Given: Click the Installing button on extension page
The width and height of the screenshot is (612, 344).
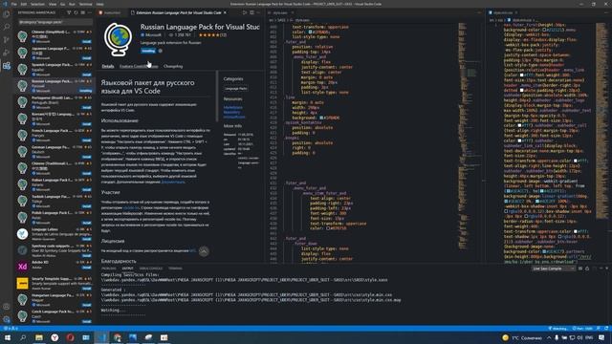Looking at the screenshot, I should [x=148, y=51].
